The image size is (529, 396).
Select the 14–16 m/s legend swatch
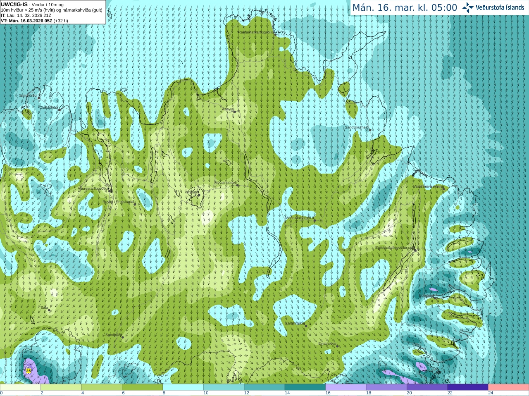click(305, 387)
